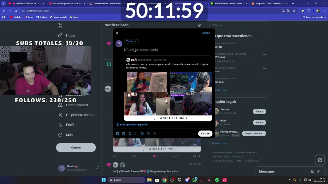328x184 pixels.
Task: Submit post with Correo button in dialog
Action: pos(205,133)
